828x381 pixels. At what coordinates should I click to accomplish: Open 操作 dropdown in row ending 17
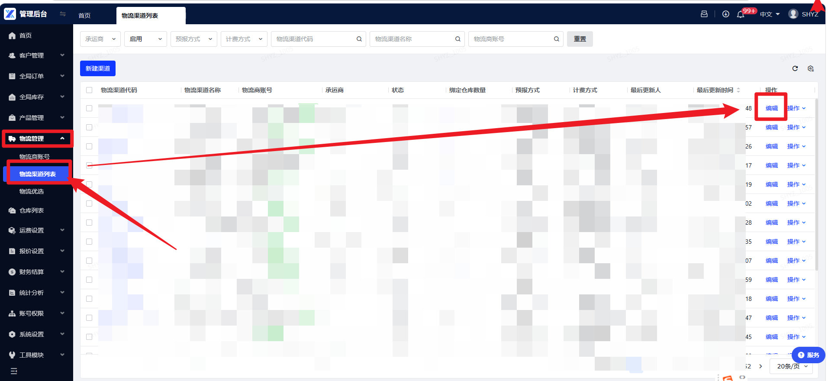pyautogui.click(x=796, y=165)
